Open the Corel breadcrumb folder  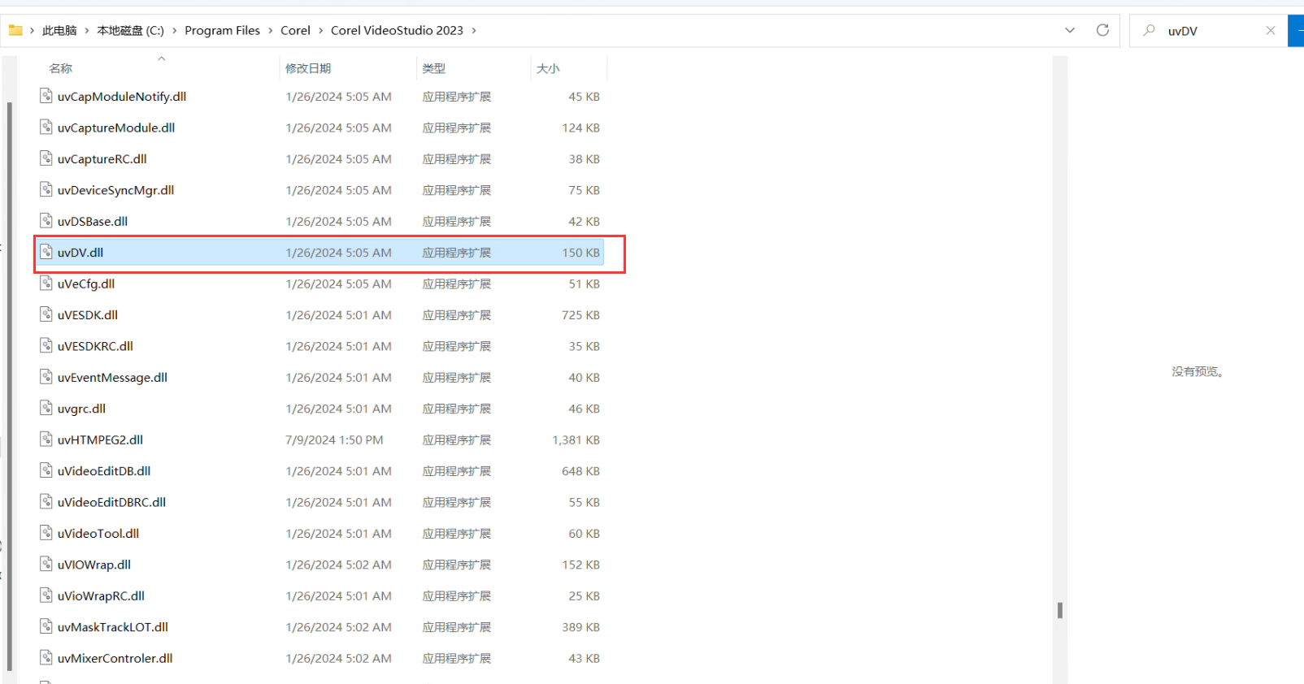click(295, 30)
